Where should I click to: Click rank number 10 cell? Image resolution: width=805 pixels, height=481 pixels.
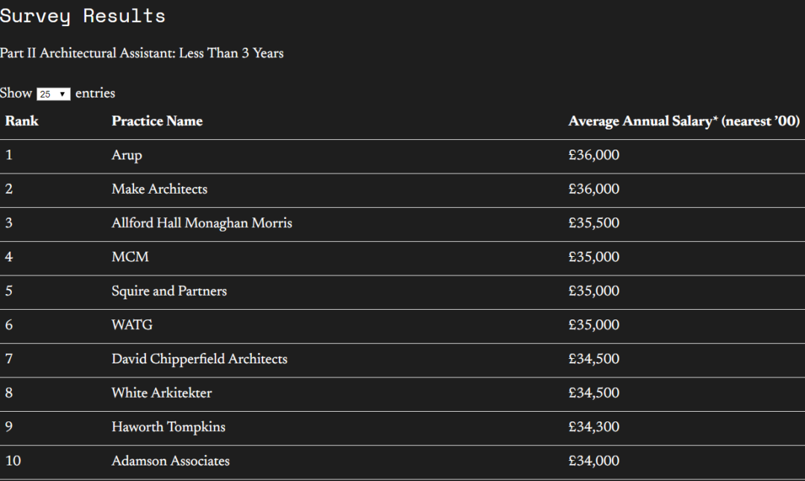coord(13,461)
